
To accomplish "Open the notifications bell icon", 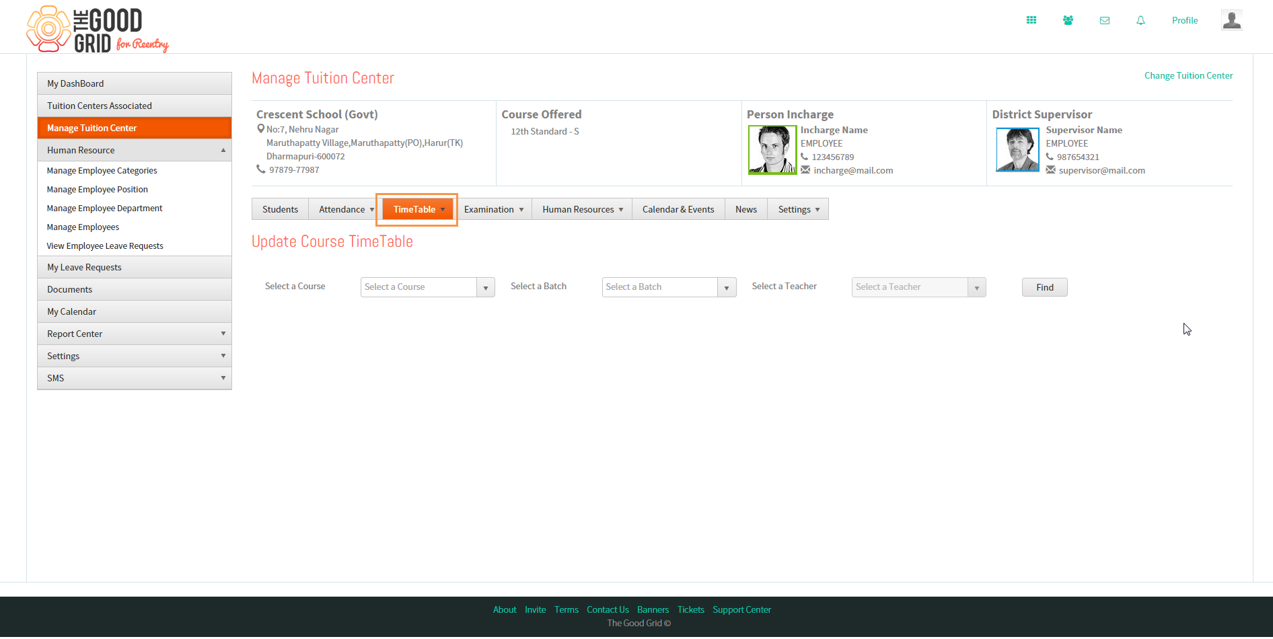I will 1140,20.
